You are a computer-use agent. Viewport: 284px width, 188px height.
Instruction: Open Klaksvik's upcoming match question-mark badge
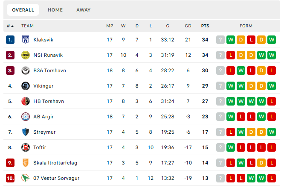pos(220,40)
